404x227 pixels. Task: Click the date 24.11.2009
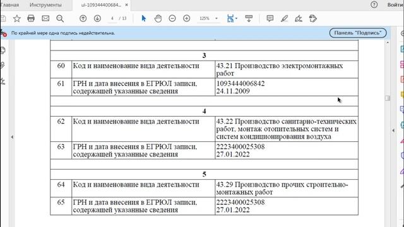click(233, 91)
